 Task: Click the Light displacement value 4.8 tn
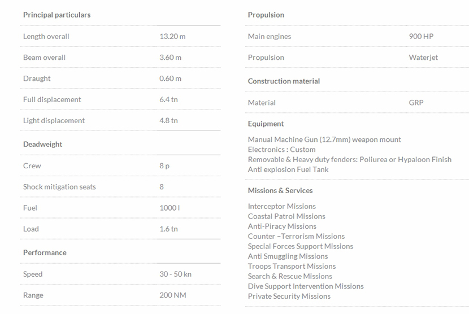coord(168,120)
